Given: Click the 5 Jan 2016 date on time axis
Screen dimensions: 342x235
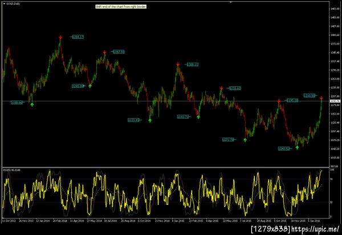Looking at the screenshot, I should pos(314,221).
